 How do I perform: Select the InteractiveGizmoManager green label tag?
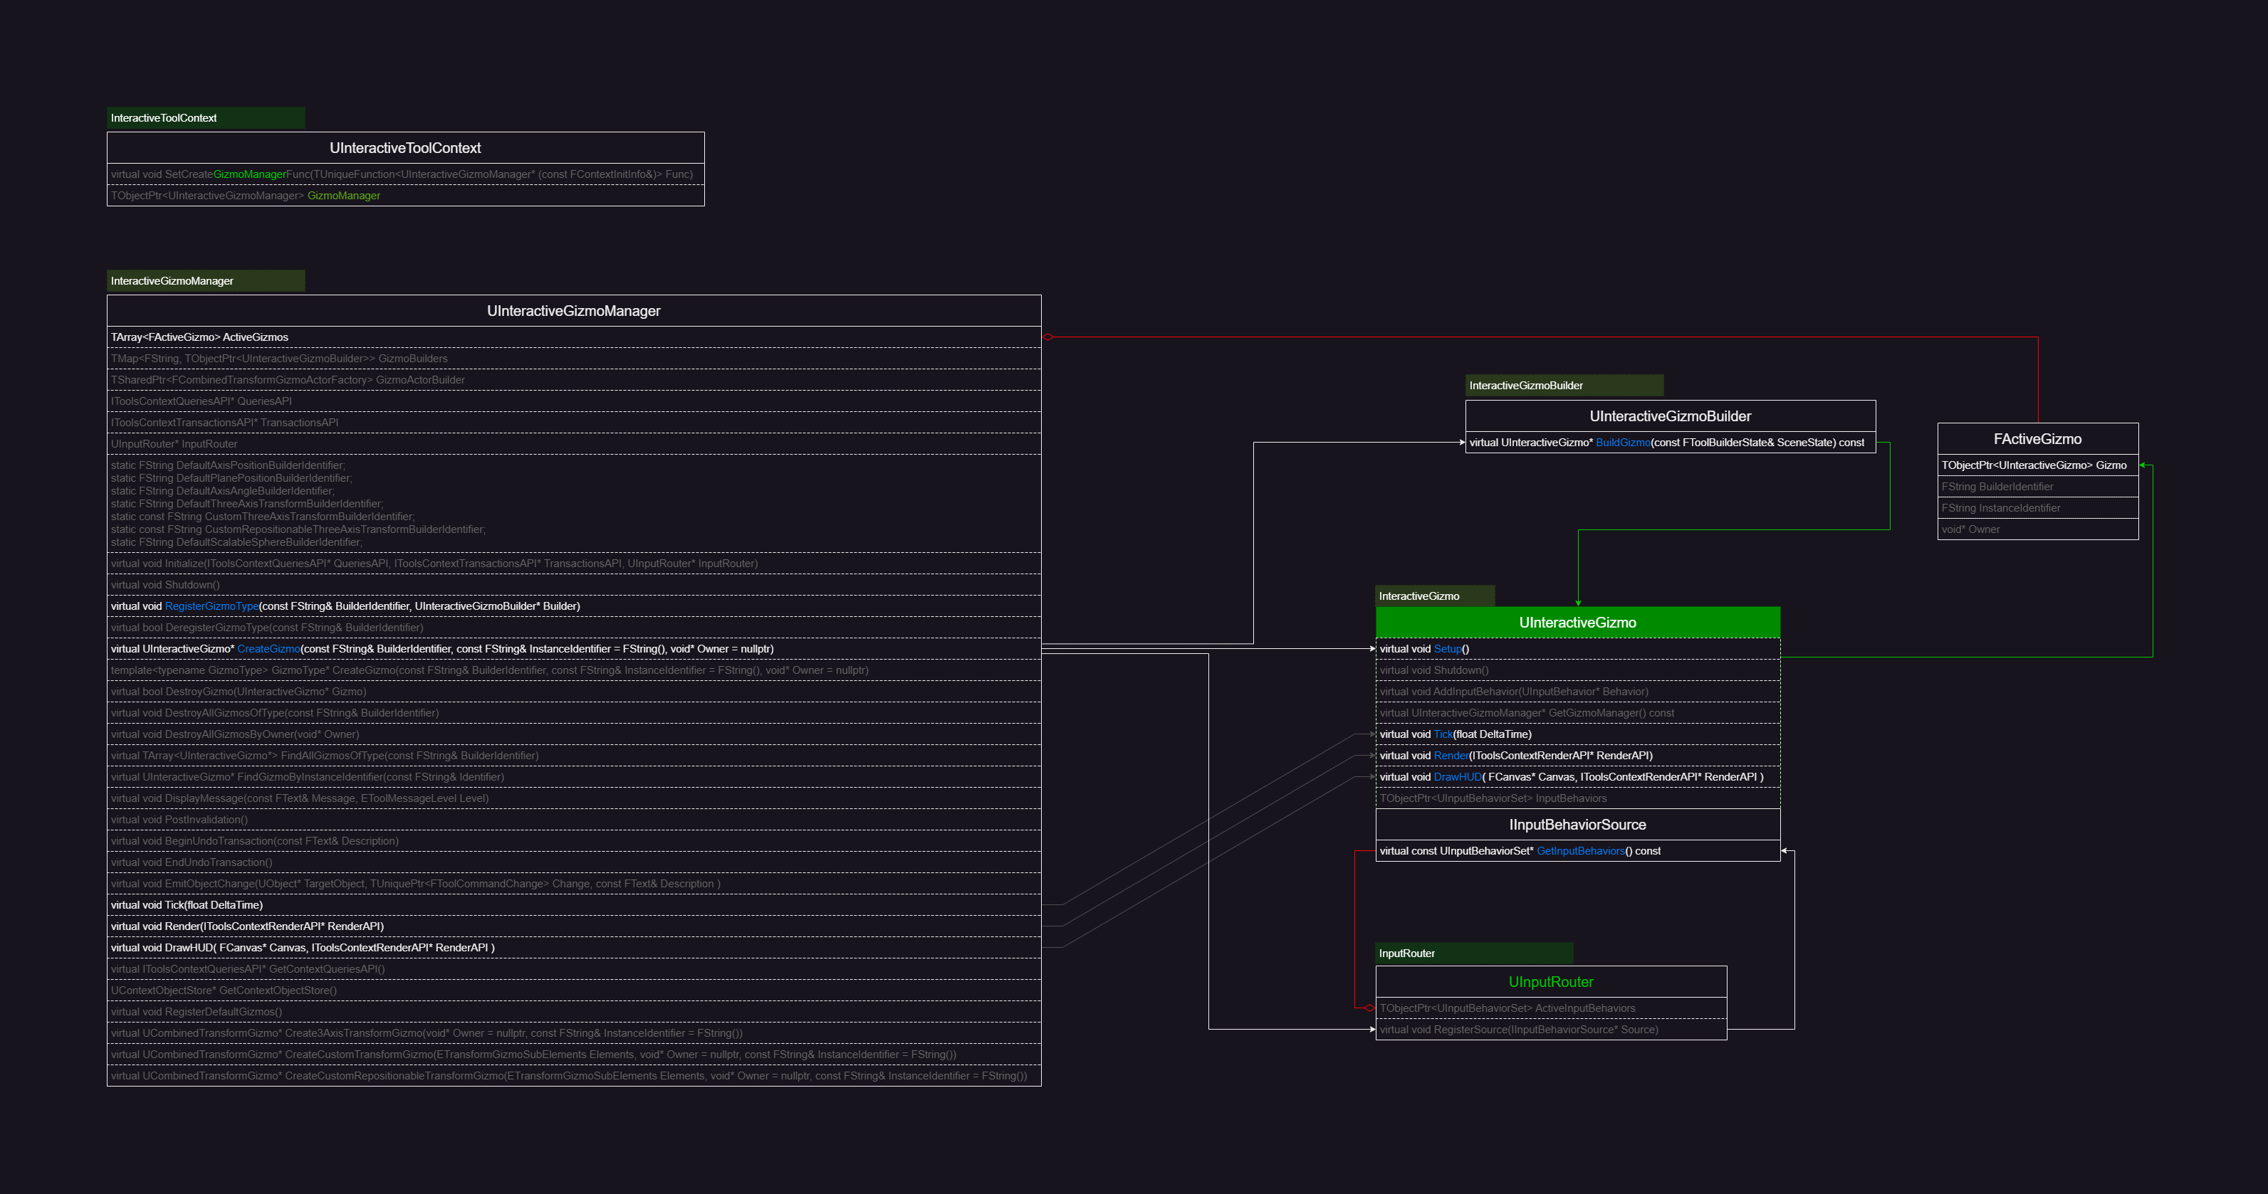click(x=205, y=280)
